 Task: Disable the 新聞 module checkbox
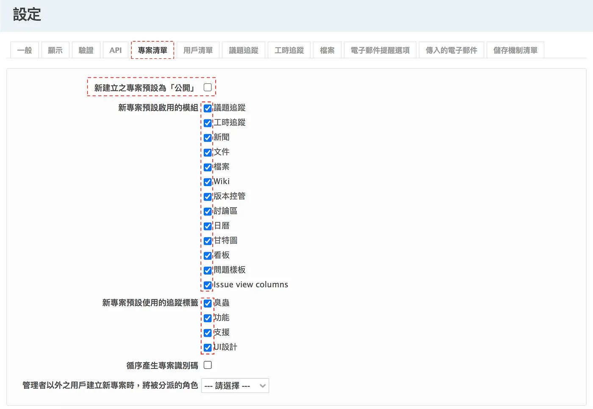pos(208,138)
